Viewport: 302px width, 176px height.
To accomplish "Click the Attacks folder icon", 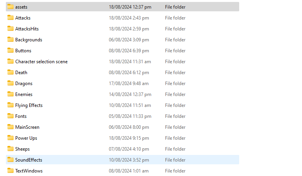I will pos(11,18).
